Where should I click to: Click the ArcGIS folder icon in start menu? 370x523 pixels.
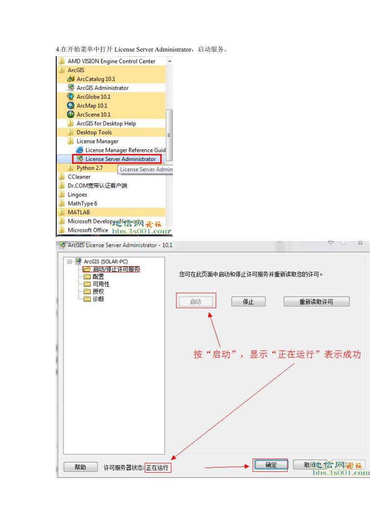(62, 70)
